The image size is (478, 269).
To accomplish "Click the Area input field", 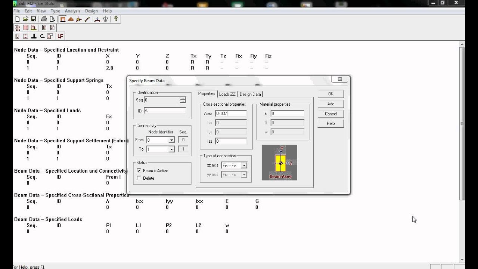I will pos(231,113).
